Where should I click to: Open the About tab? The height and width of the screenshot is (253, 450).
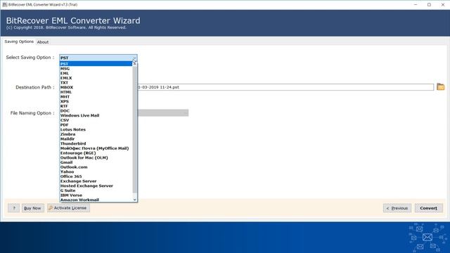pos(43,42)
